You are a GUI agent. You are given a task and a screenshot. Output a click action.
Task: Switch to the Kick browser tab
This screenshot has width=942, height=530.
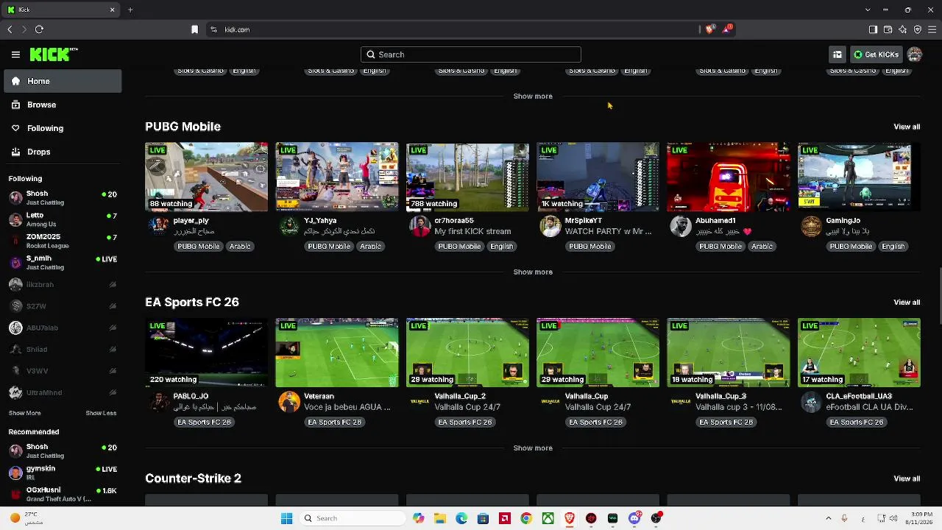click(62, 10)
